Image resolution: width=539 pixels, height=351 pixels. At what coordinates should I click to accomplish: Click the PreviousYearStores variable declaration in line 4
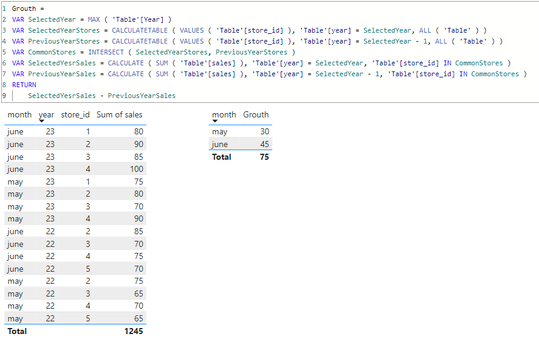tap(64, 41)
